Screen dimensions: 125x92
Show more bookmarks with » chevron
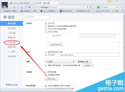point(123,11)
